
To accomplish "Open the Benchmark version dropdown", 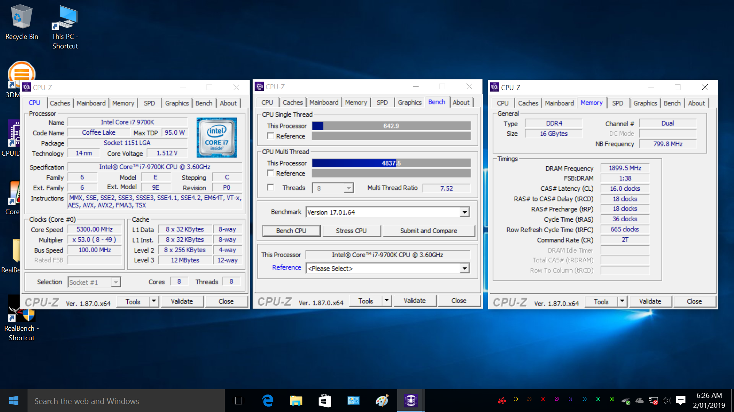I will pyautogui.click(x=464, y=212).
